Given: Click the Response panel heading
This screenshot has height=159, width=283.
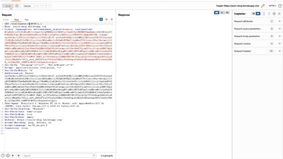Looking at the screenshot, I should (124, 15).
